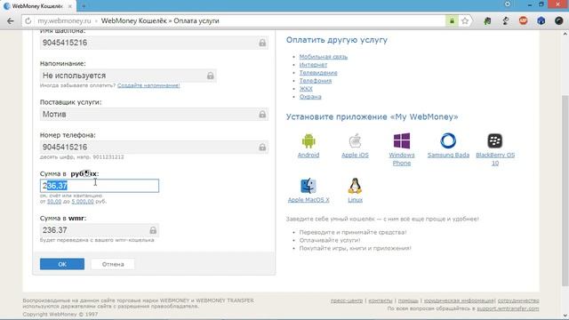Open the ЖКХ services link

(x=306, y=89)
